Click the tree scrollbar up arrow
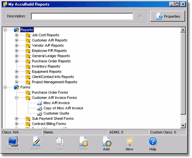 pyautogui.click(x=183, y=30)
